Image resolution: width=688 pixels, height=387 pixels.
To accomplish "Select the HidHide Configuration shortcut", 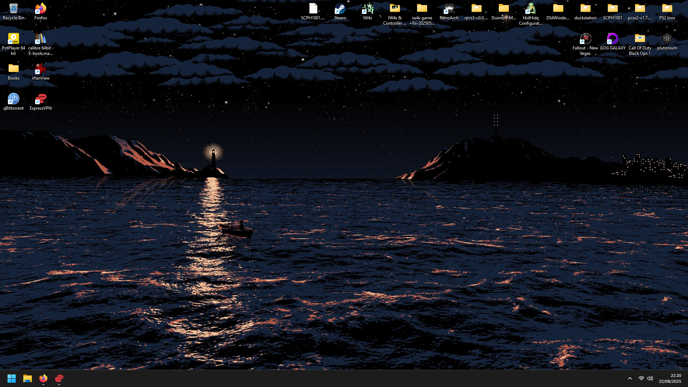I will point(531,9).
